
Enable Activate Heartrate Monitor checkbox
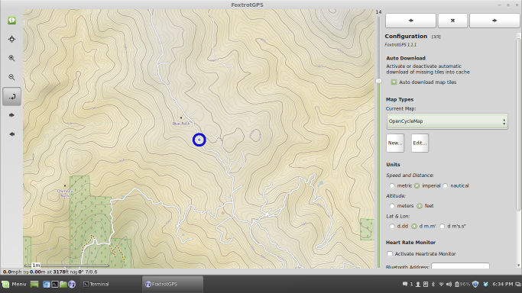[390, 254]
